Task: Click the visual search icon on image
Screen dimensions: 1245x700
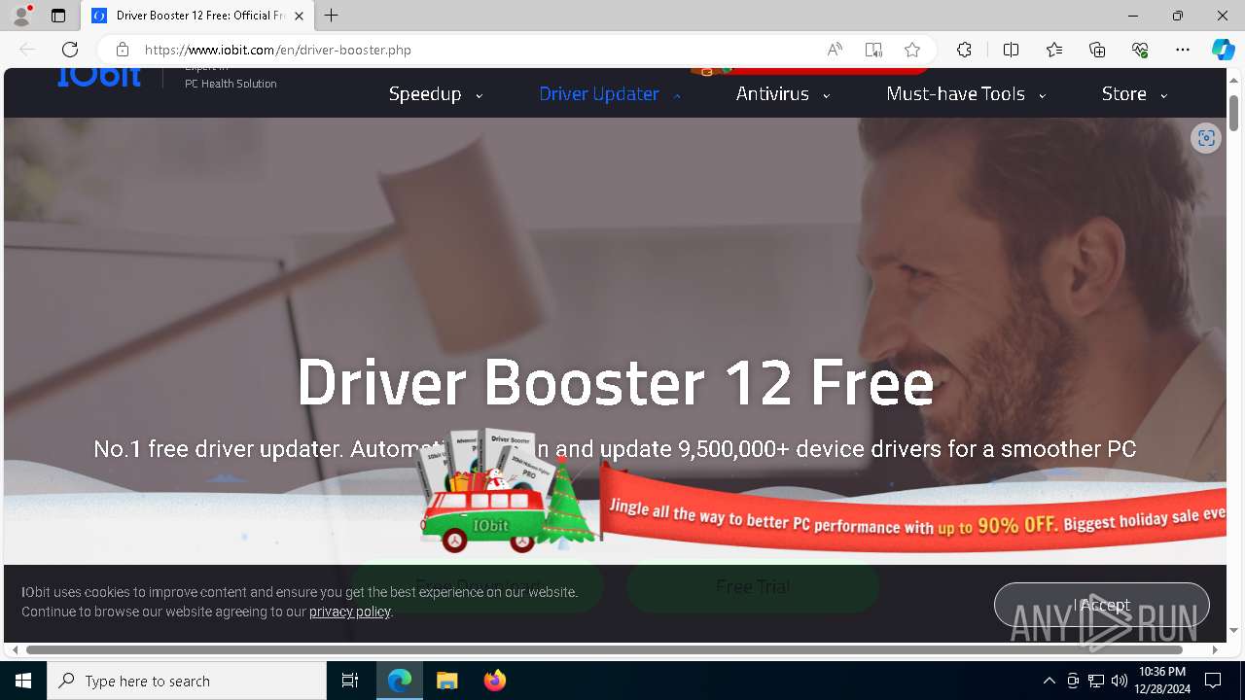Action: coord(1206,138)
